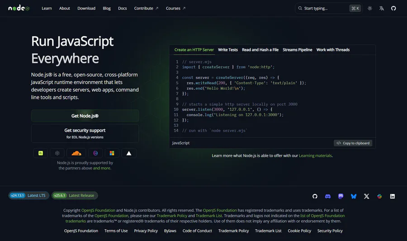The image size is (407, 241).
Task: Click the 'Get security support' button
Action: [x=85, y=133]
